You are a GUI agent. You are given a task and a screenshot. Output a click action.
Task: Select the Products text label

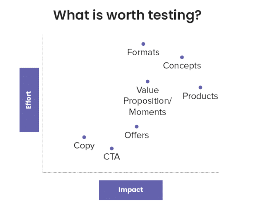pos(200,96)
